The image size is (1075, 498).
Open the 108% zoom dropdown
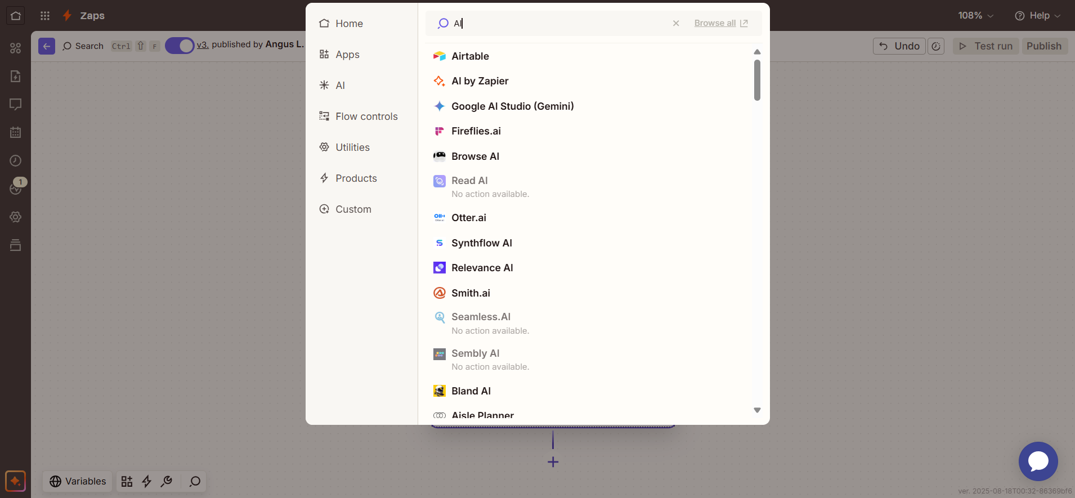976,16
